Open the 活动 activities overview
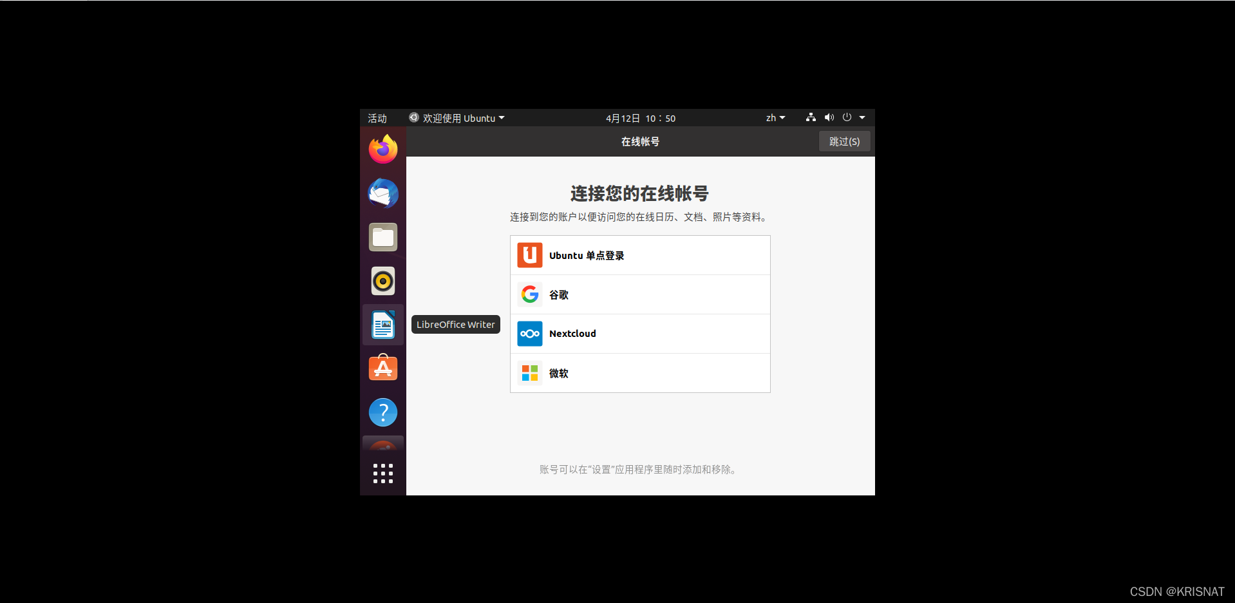 (x=377, y=118)
